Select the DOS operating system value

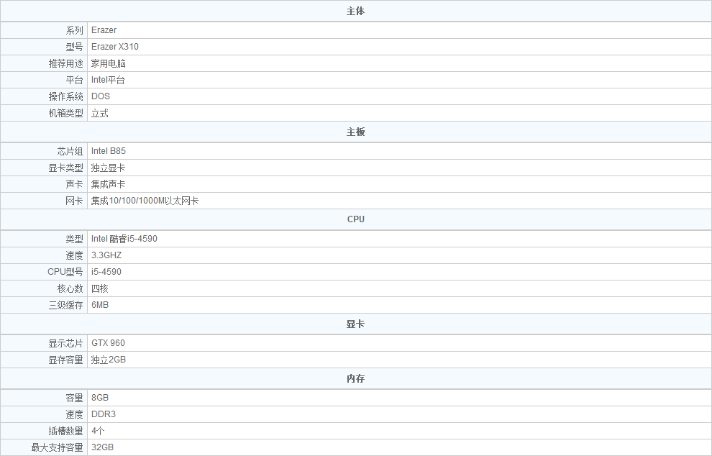pyautogui.click(x=101, y=96)
